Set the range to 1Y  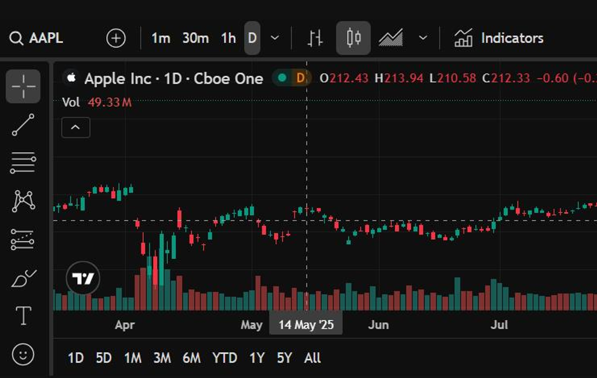pos(257,358)
